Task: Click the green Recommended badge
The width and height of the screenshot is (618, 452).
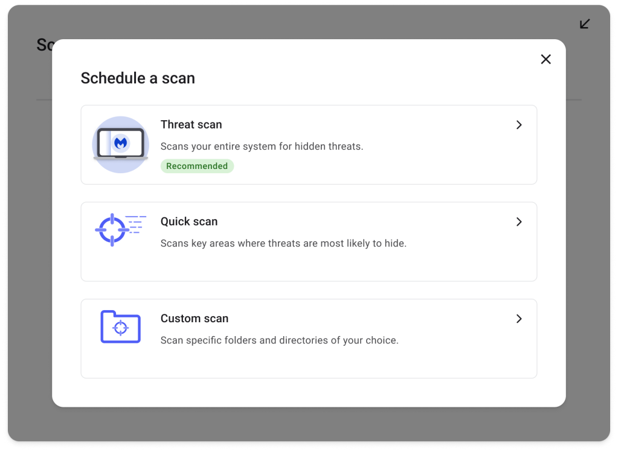Action: pos(197,166)
